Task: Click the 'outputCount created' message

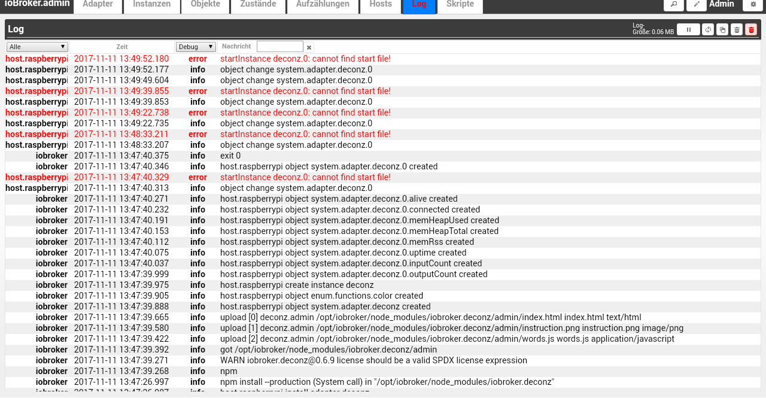Action: [354, 274]
